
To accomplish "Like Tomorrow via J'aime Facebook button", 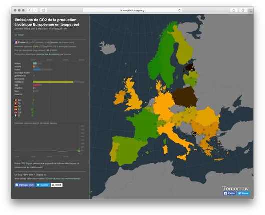I will (x=229, y=193).
